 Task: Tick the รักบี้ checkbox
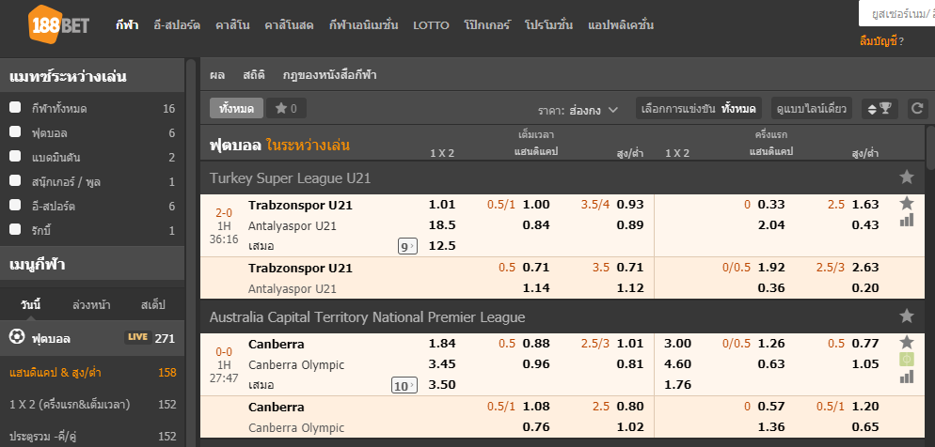pos(15,230)
